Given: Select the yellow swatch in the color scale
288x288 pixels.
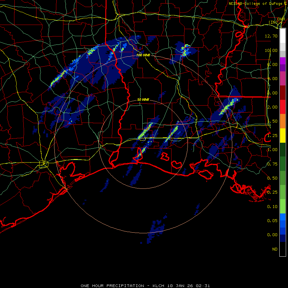Looking at the screenshot, I should (x=283, y=136).
